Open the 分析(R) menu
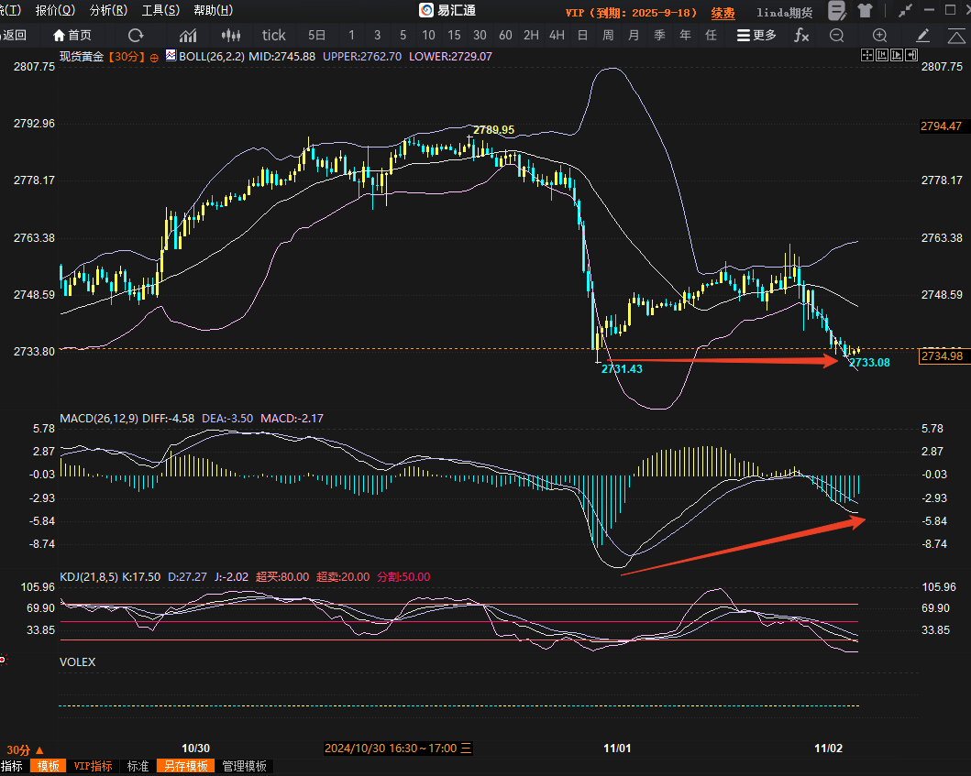Image resolution: width=971 pixels, height=776 pixels. (108, 11)
